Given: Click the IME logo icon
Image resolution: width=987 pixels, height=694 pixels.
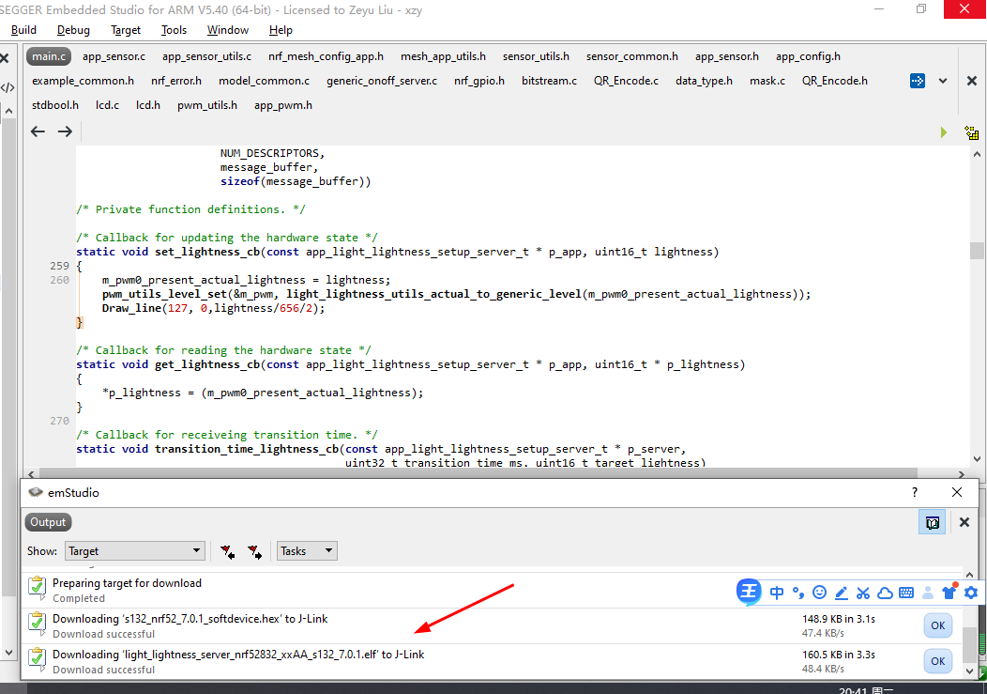Looking at the screenshot, I should pos(749,592).
